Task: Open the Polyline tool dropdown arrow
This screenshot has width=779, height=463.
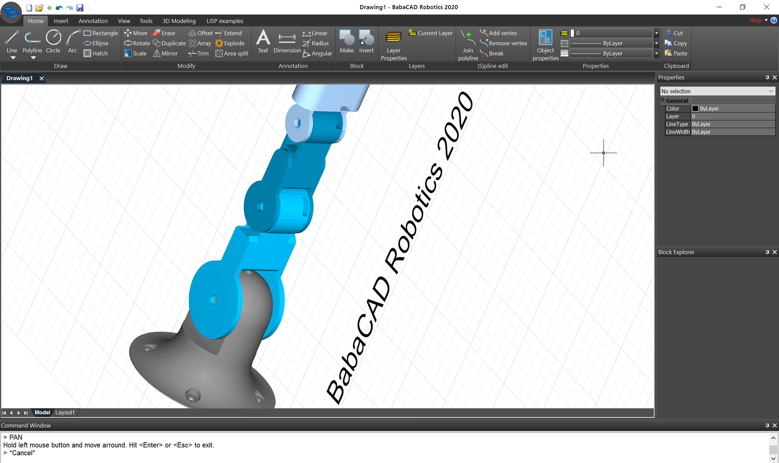Action: point(33,58)
